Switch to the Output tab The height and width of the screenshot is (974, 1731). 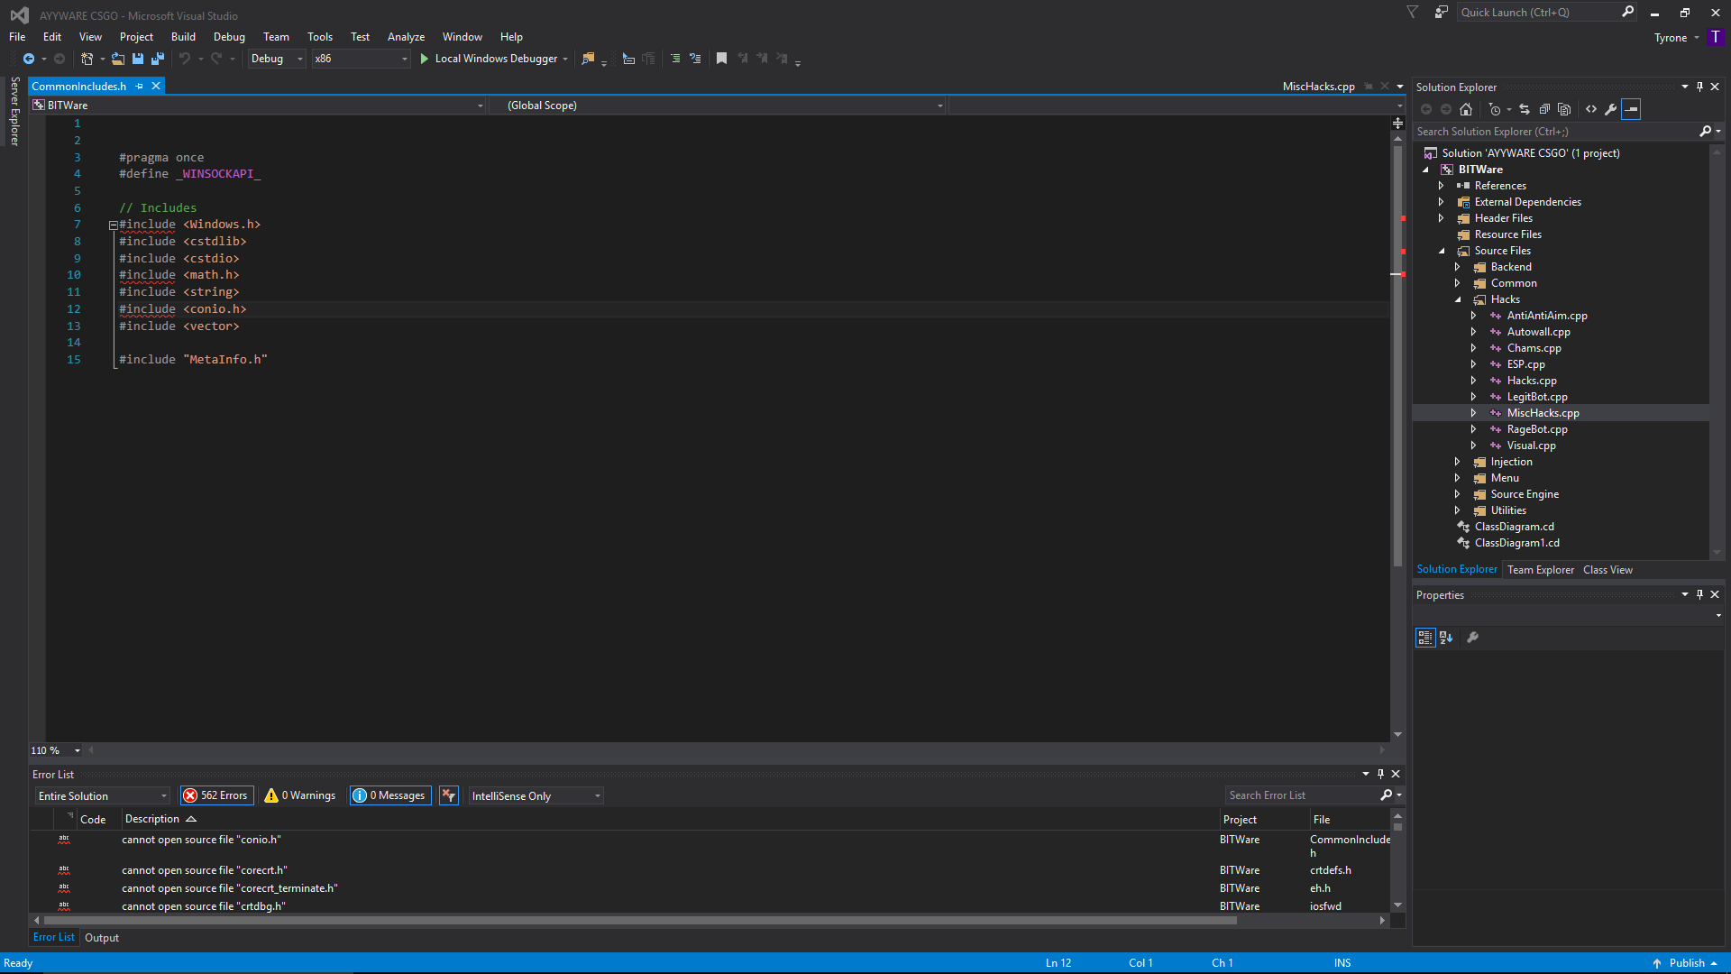(x=102, y=938)
